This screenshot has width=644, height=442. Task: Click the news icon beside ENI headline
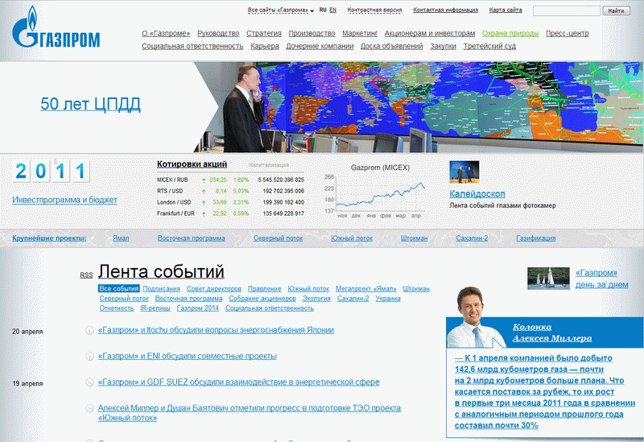pyautogui.click(x=89, y=356)
